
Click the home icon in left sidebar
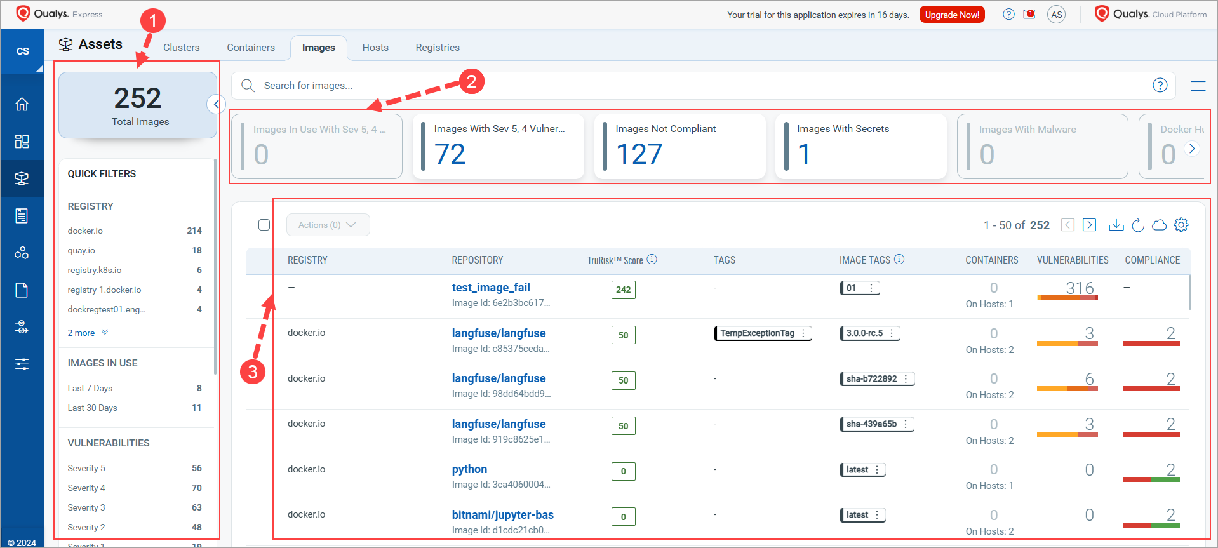(x=22, y=104)
